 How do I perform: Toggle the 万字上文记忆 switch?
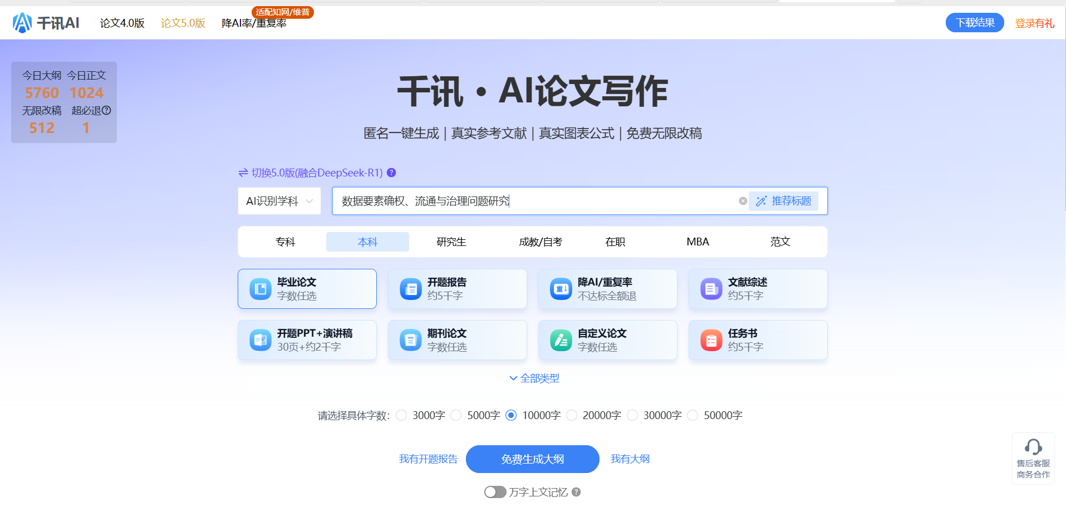pos(494,492)
